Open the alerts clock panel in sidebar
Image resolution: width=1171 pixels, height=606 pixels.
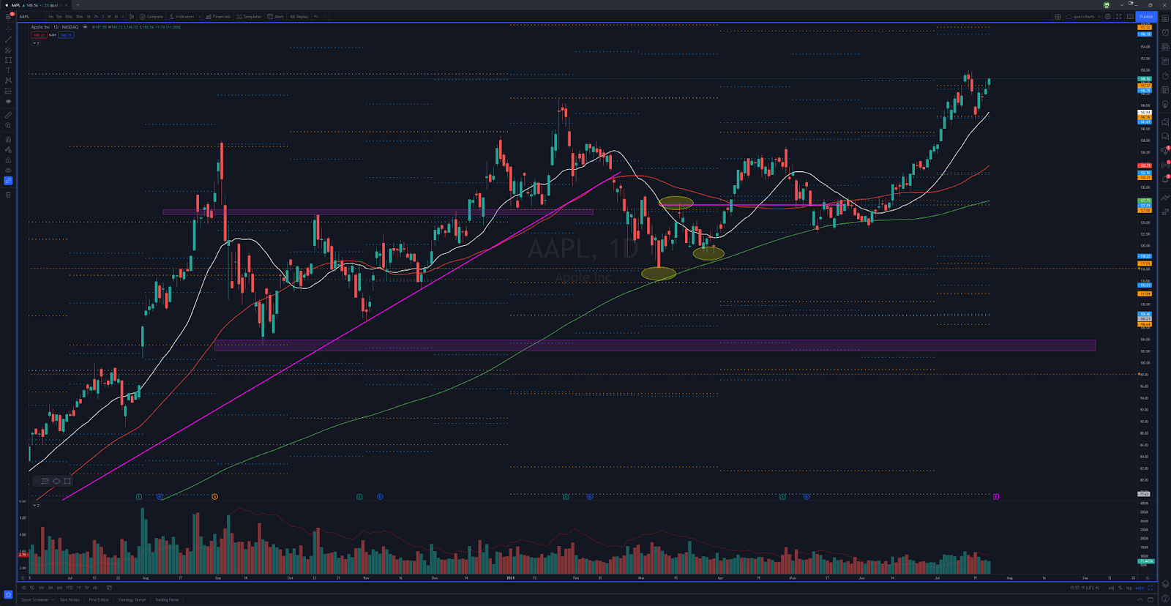1165,32
